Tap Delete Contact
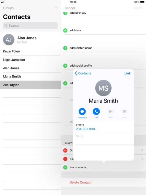 pyautogui.click(x=80, y=182)
